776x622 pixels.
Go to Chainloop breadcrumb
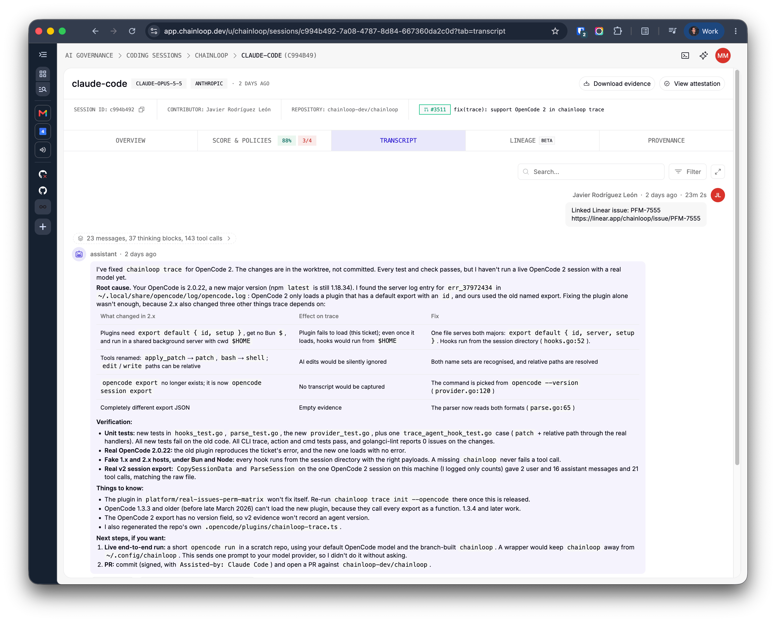pos(211,56)
